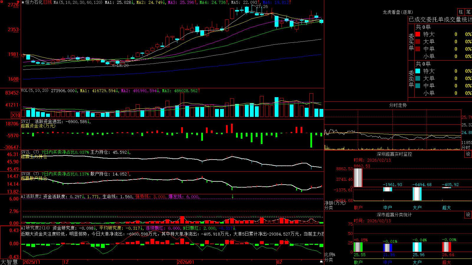The image size is (472, 265).
Task: Click the 超赢资金流(万元) label
Action: point(38,126)
